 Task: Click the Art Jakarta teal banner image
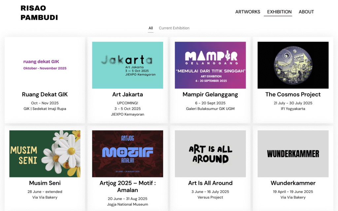pyautogui.click(x=127, y=65)
